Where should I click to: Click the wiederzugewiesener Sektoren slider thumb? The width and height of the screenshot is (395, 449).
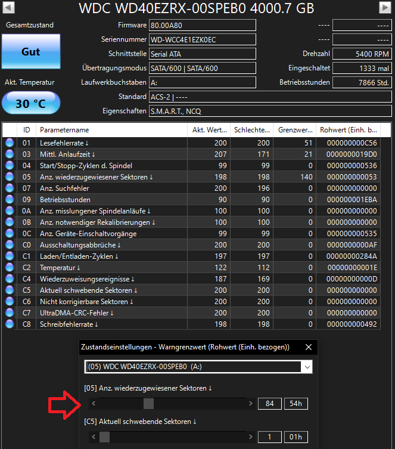coord(148,404)
